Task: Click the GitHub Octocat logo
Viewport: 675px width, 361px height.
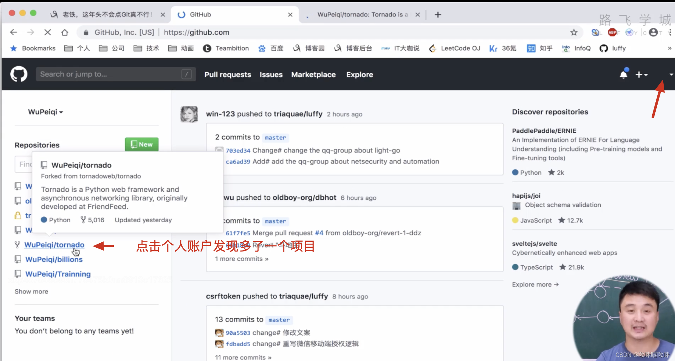Action: click(19, 74)
